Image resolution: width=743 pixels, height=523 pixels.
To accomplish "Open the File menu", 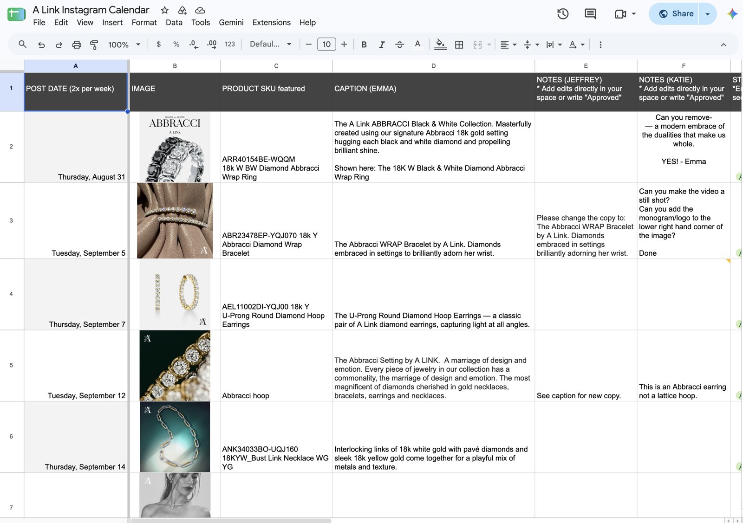I will (39, 22).
